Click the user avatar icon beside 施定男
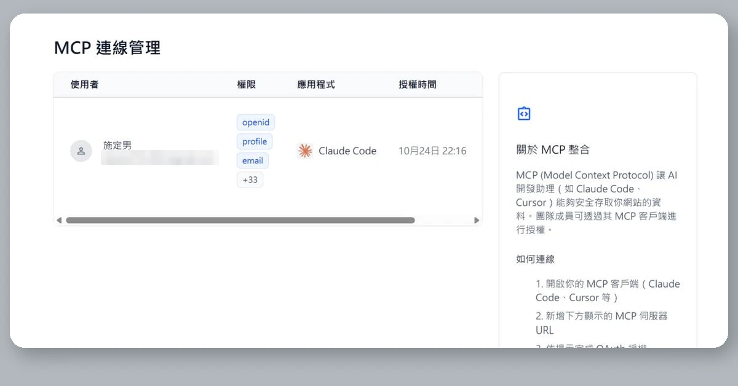Viewport: 738px width, 386px height. click(81, 151)
